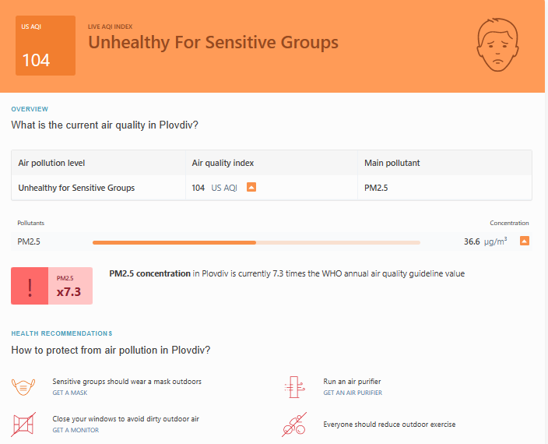Click the PM2.5 pollutant row label
This screenshot has height=444, width=548.
(29, 241)
